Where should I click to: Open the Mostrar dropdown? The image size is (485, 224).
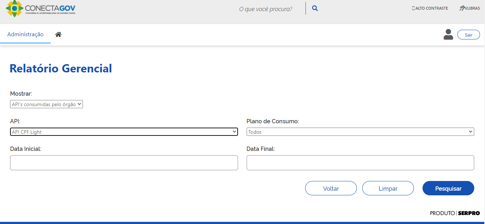click(x=46, y=104)
